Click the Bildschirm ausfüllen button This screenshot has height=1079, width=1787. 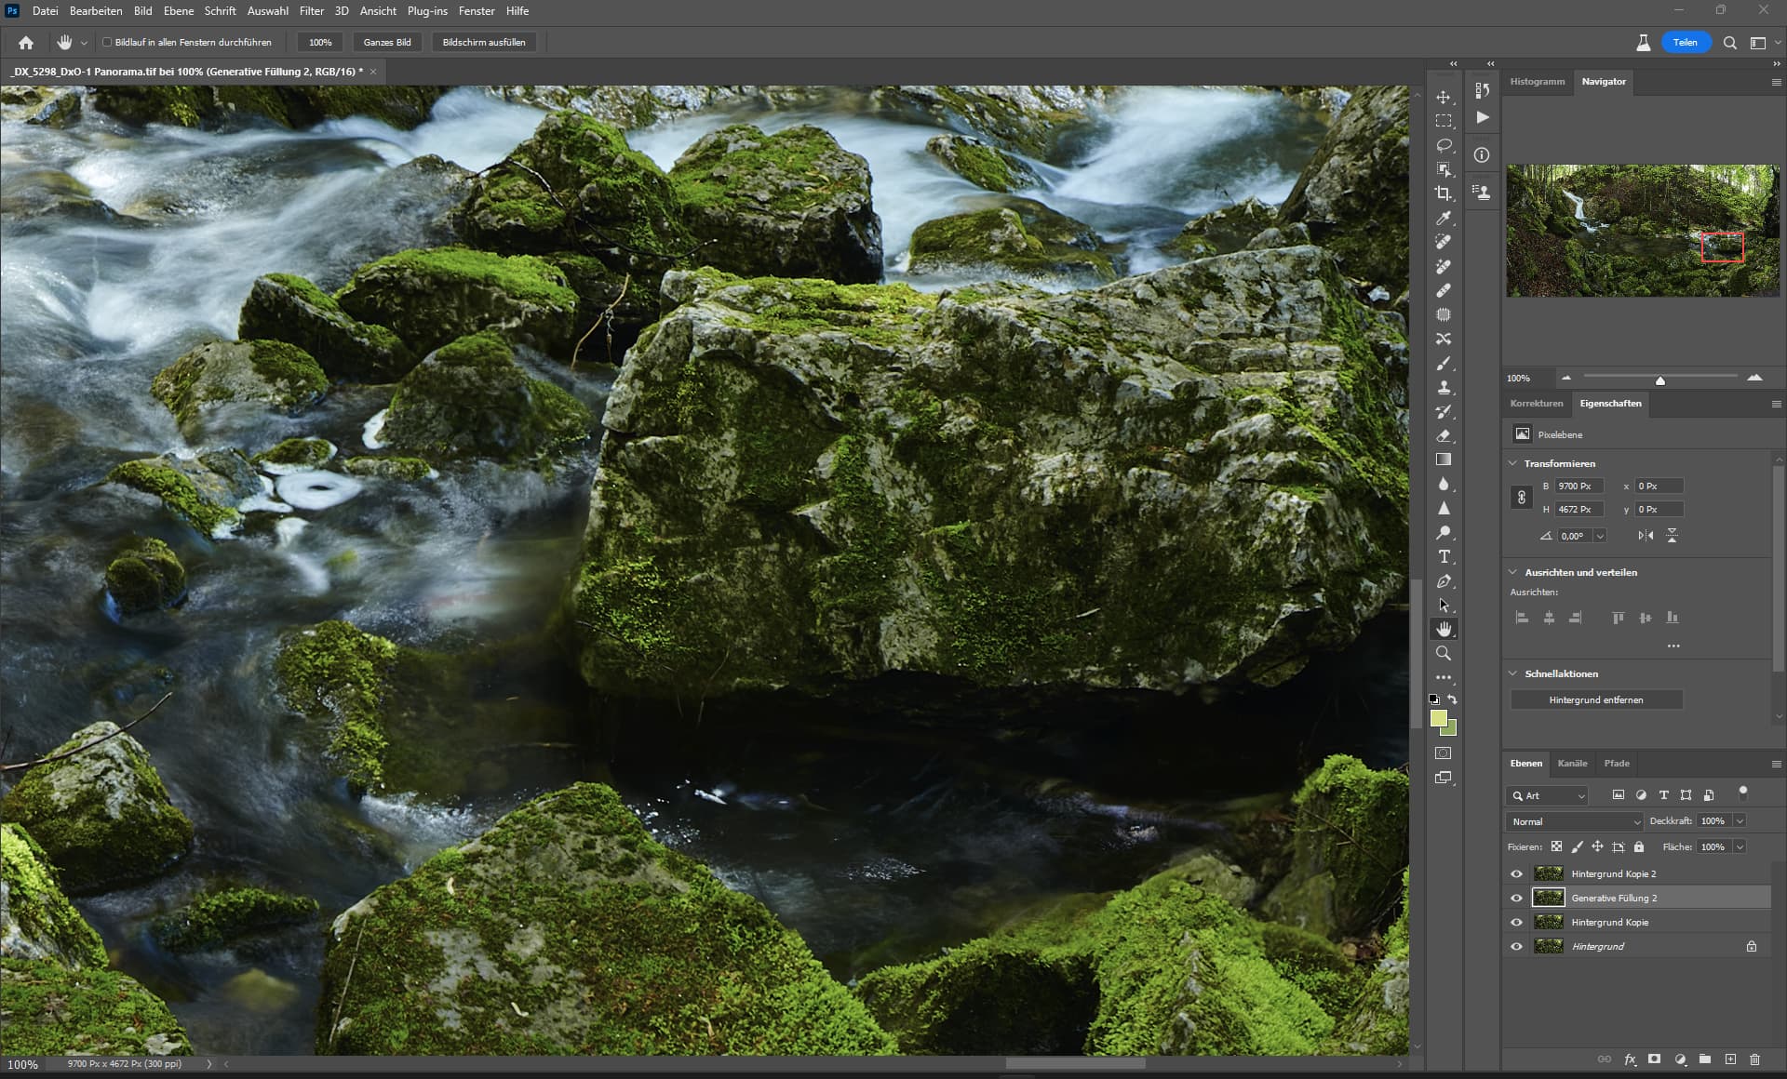[484, 42]
